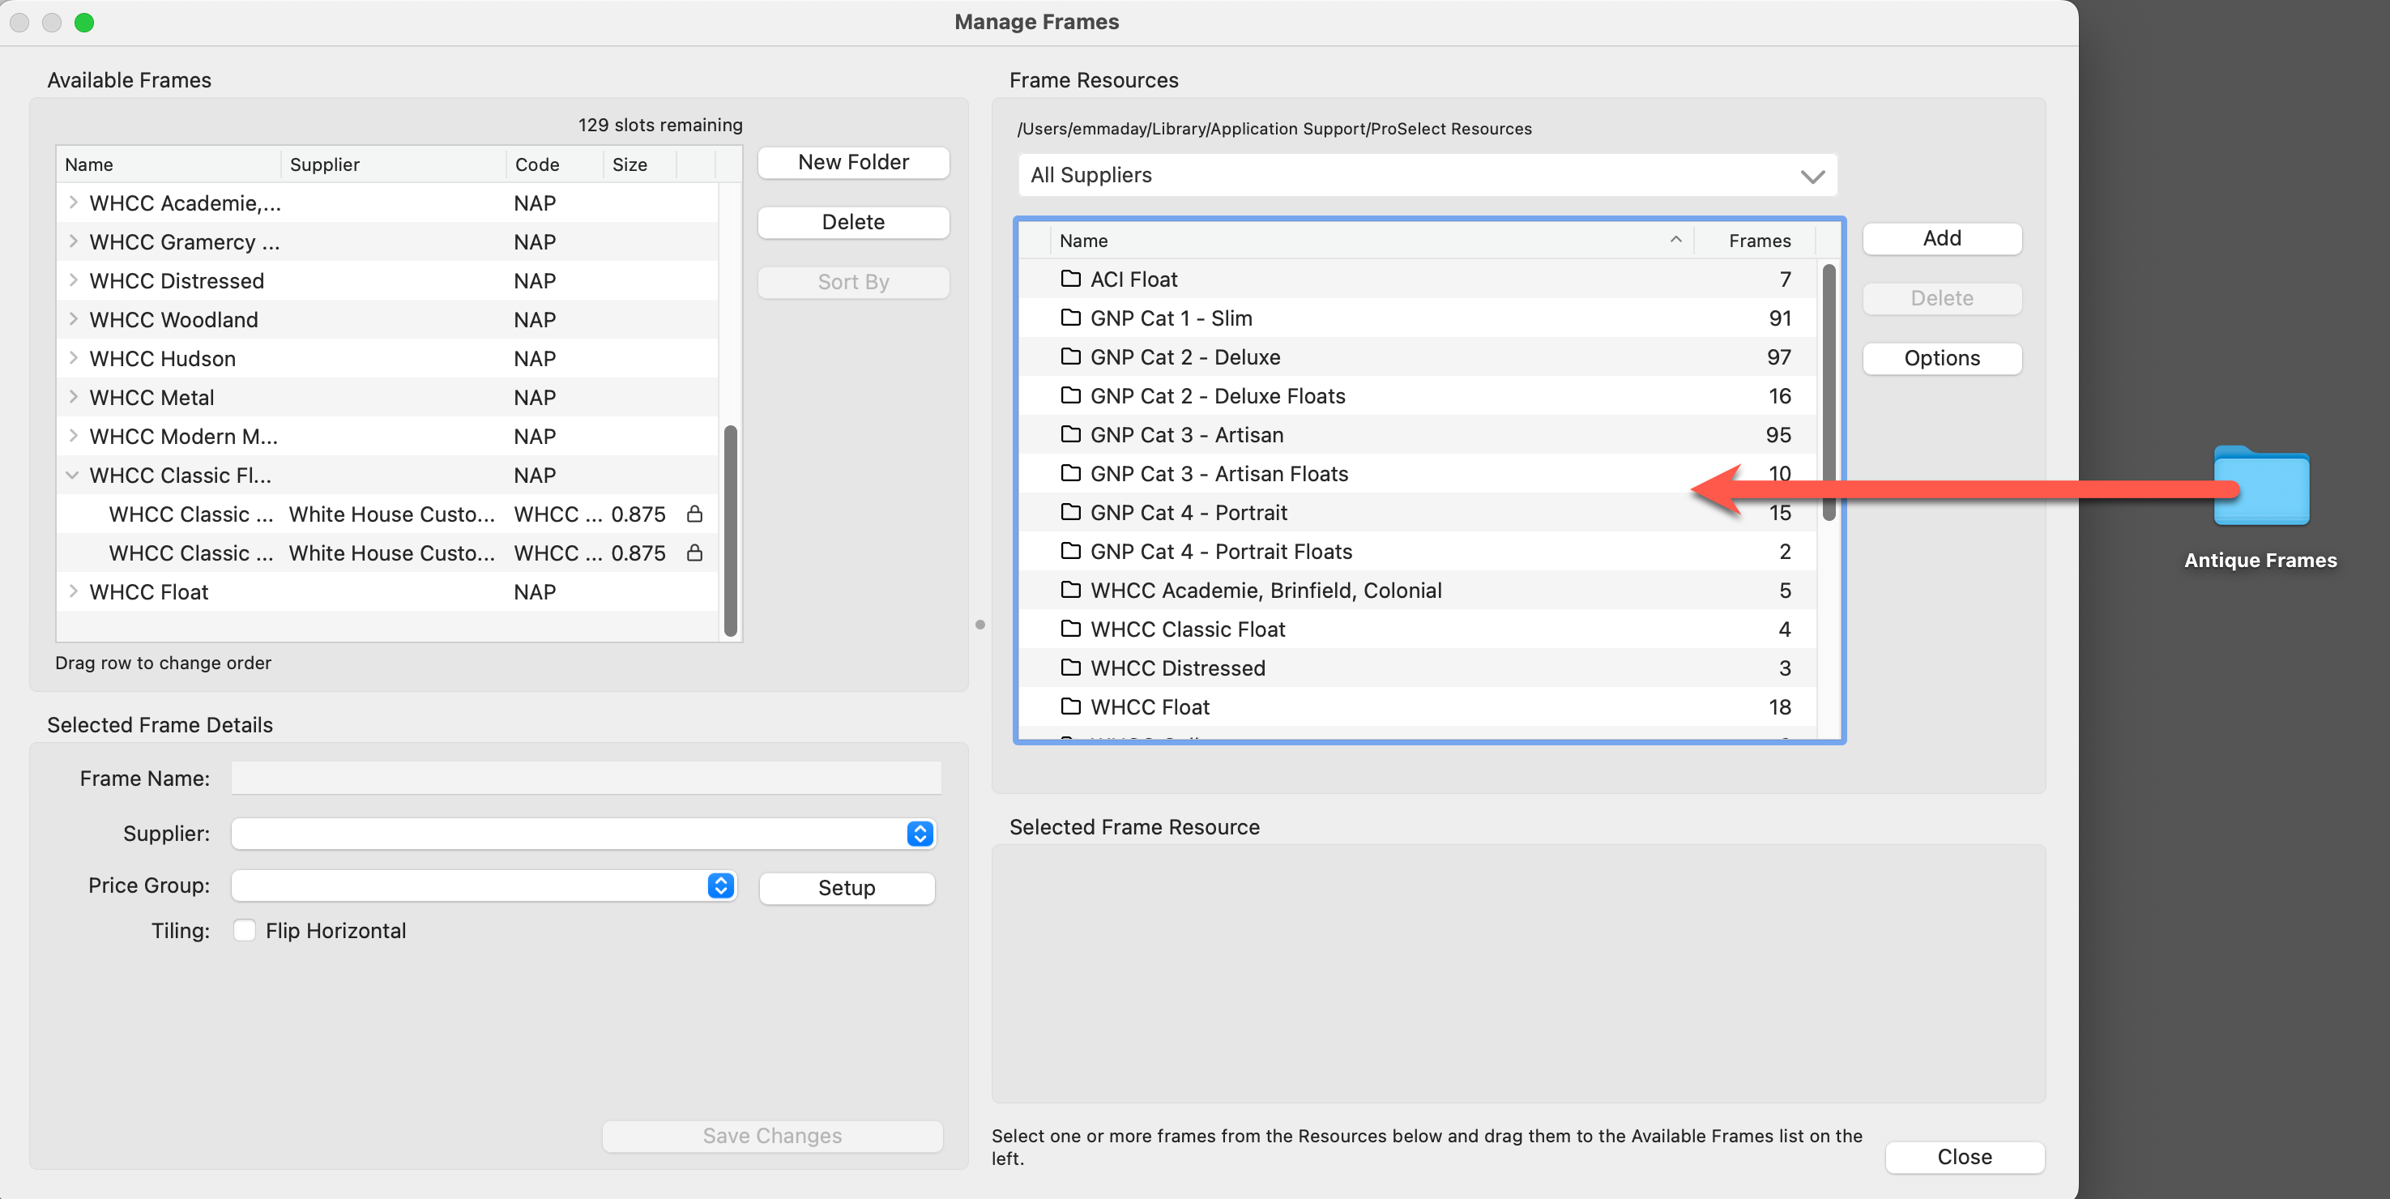Click the lock icon on first WHCC Classic frame
This screenshot has height=1199, width=2390.
coord(694,514)
